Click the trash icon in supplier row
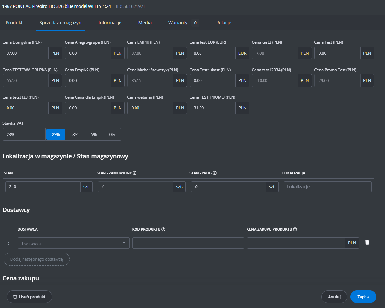The width and height of the screenshot is (385, 308). [x=367, y=243]
